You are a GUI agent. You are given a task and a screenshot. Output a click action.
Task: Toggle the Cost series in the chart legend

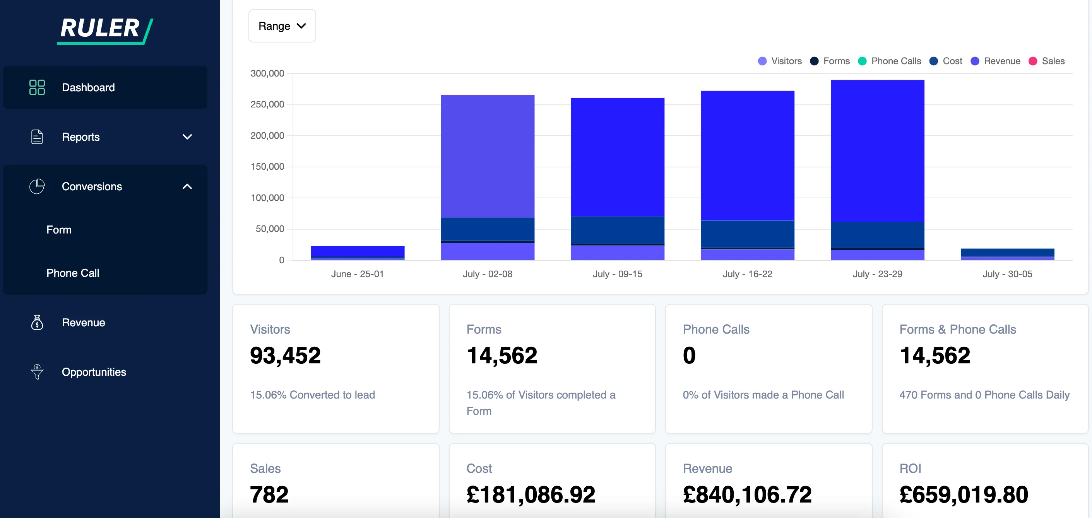tap(933, 61)
